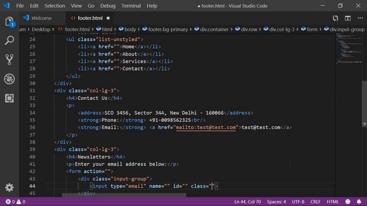Change the HTML language mode
The height and width of the screenshot is (206, 367).
pyautogui.click(x=333, y=201)
